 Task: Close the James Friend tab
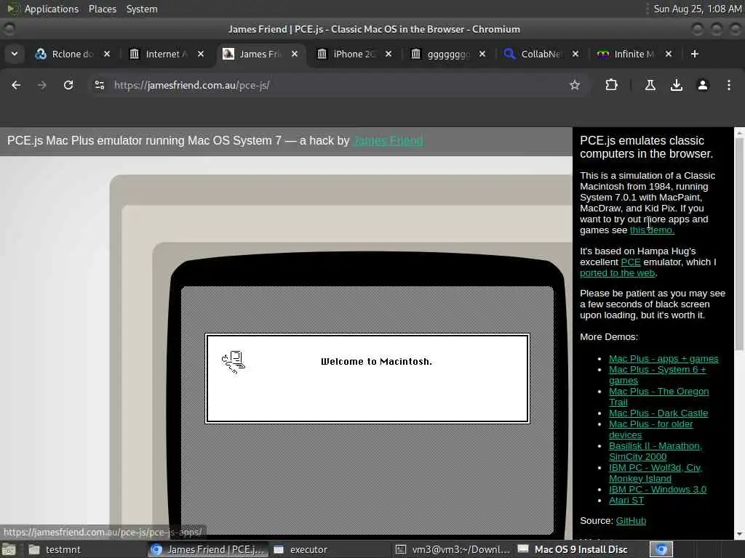pyautogui.click(x=295, y=54)
